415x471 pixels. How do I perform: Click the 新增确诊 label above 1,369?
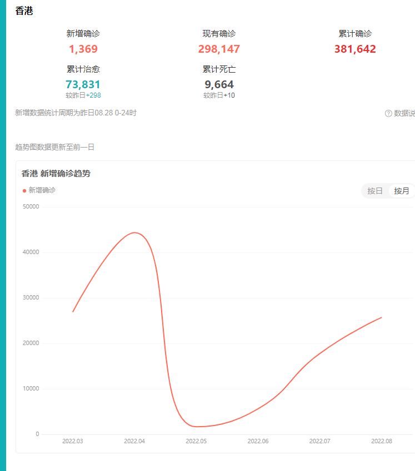point(83,34)
